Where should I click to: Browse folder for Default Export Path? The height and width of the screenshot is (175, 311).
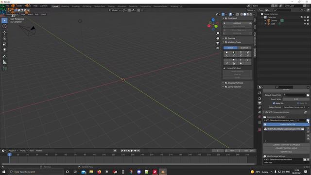308,95
